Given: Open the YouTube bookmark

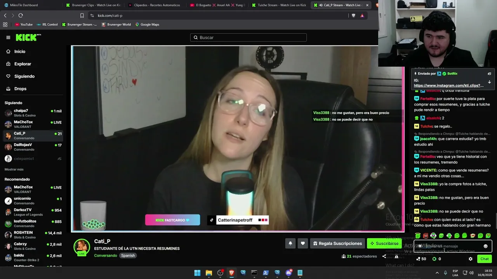Looking at the screenshot, I should point(24,24).
